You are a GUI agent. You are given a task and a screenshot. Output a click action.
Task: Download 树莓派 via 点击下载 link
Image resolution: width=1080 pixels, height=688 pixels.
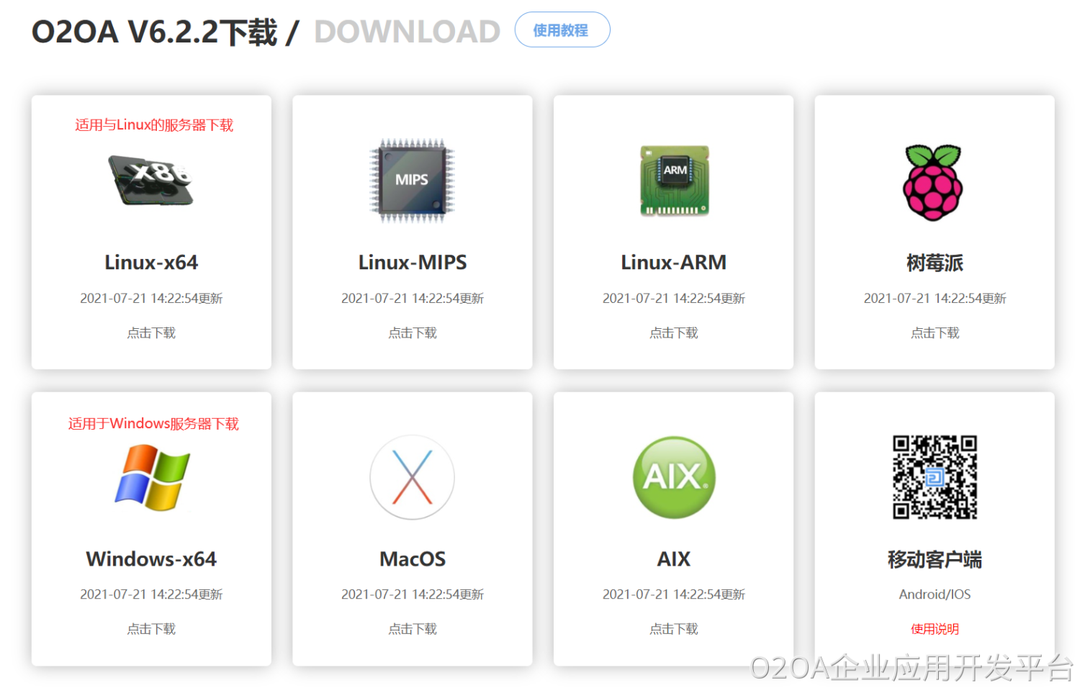934,332
